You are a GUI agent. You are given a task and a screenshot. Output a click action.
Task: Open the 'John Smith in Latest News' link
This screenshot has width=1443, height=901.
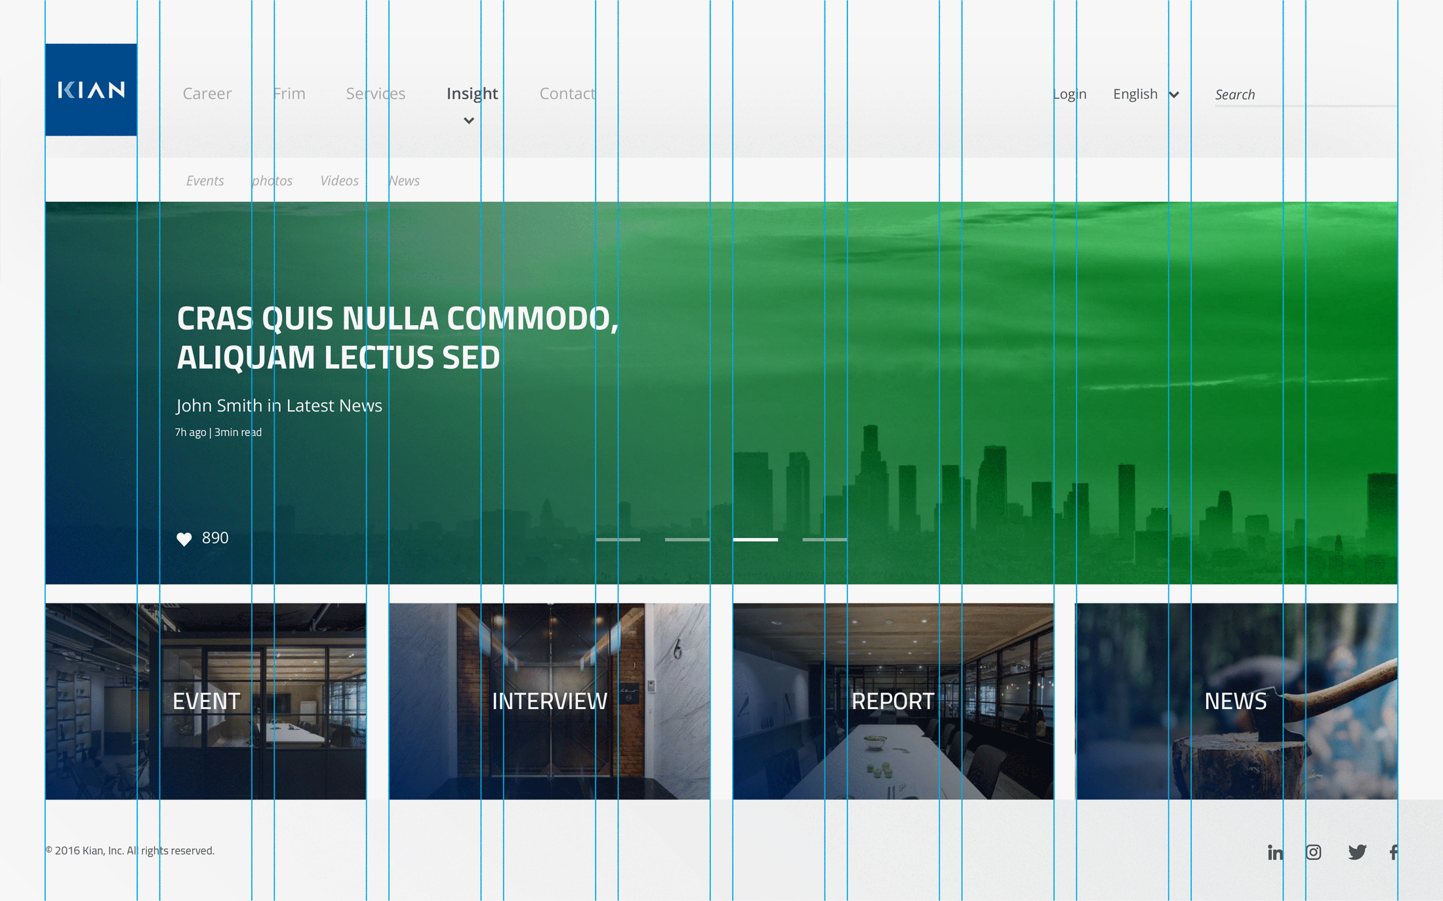pyautogui.click(x=279, y=406)
